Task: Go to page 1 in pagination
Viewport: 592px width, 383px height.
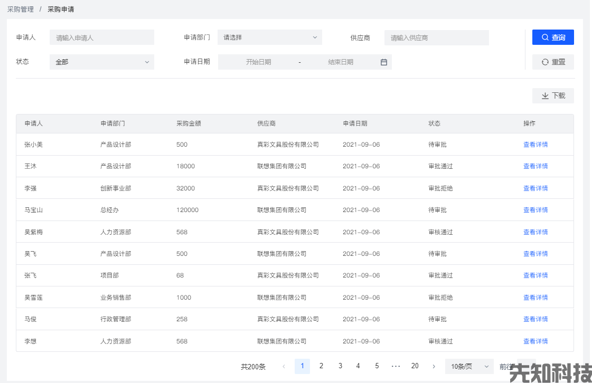Action: (x=302, y=366)
